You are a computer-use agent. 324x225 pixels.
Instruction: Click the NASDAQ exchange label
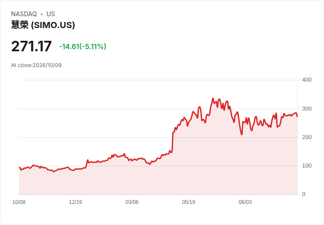click(24, 14)
